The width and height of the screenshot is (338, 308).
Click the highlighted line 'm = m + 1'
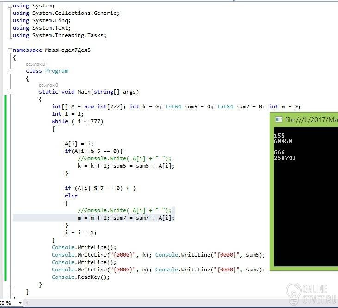126,218
